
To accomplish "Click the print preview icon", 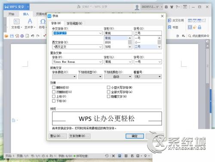I will (x=27, y=36).
